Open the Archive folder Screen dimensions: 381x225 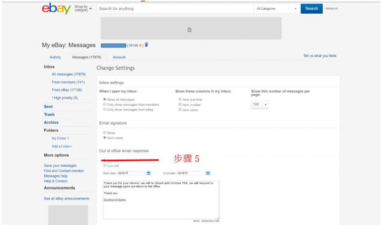pyautogui.click(x=51, y=123)
